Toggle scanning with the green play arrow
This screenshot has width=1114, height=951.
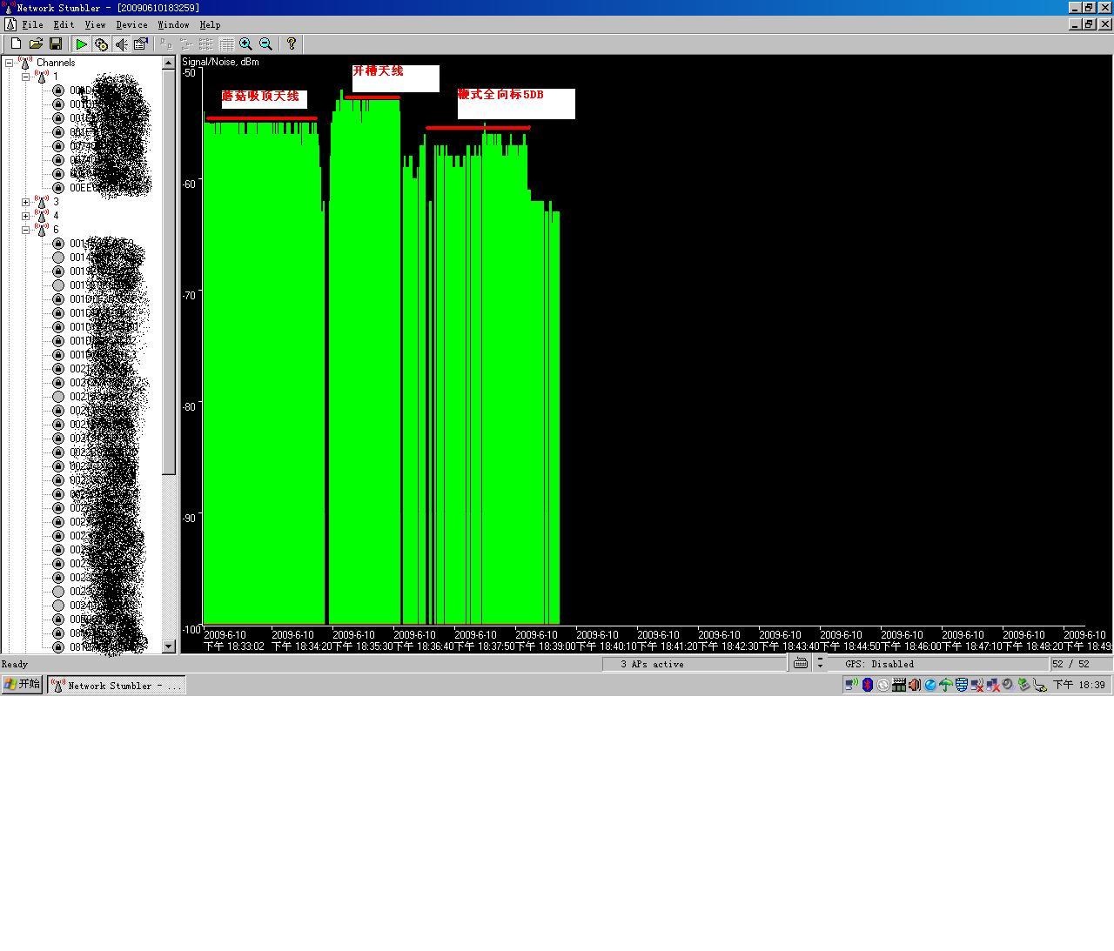coord(81,44)
